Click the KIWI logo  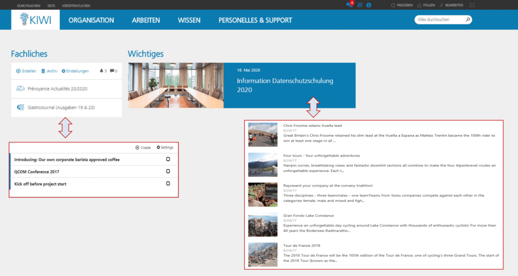pyautogui.click(x=35, y=20)
